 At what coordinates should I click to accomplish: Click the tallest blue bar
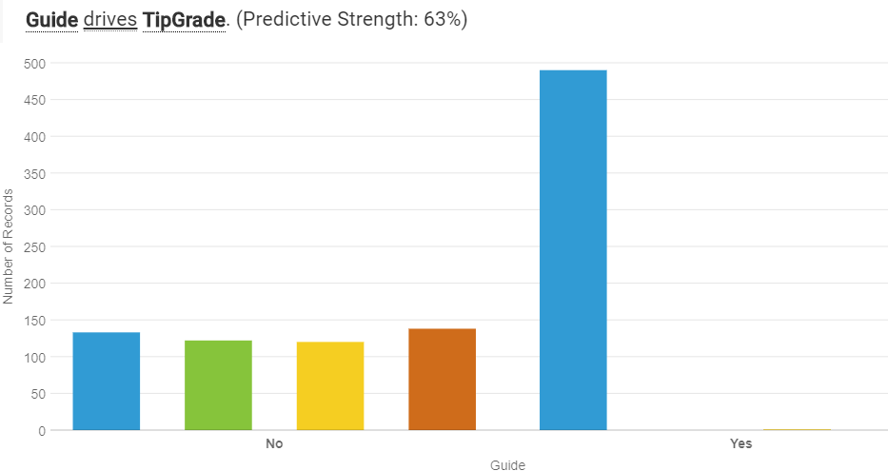click(x=573, y=249)
